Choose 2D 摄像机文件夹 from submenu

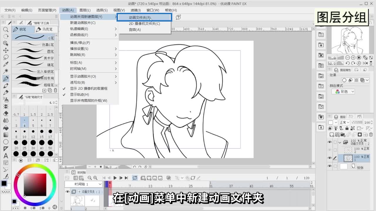(x=144, y=23)
